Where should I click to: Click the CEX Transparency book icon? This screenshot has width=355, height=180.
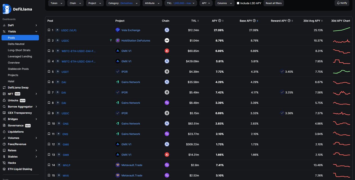pyautogui.click(x=4, y=113)
